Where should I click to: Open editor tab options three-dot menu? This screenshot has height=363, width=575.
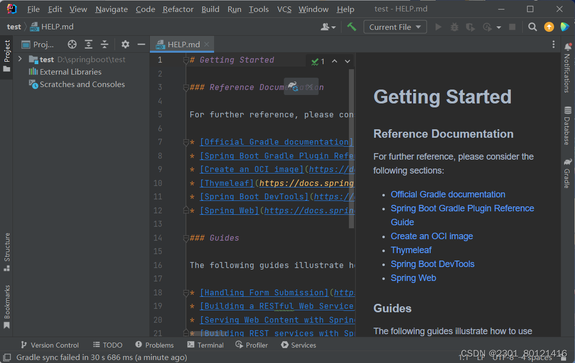[554, 44]
